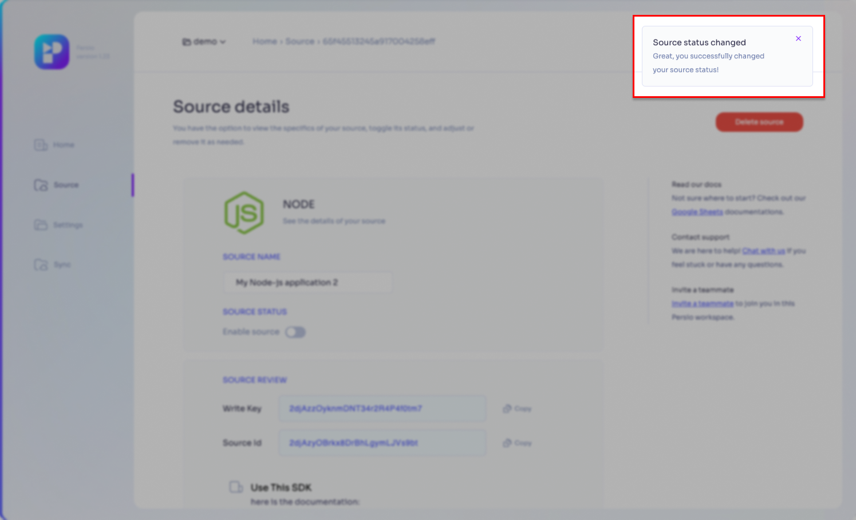Screen dimensions: 856x520
Task: Click the Sync icon in the sidebar
Action: point(41,265)
